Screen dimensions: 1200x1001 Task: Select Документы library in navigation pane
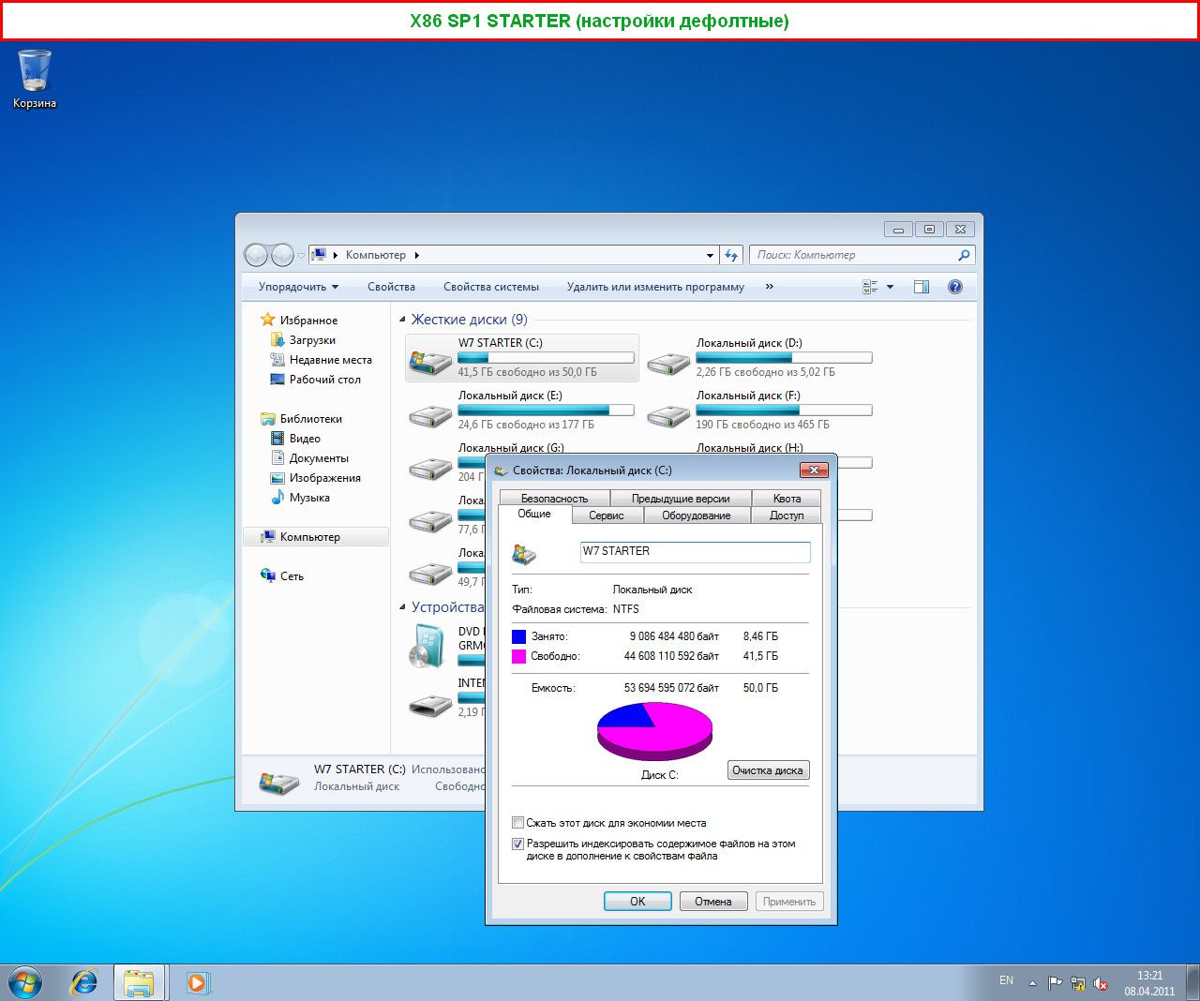(x=319, y=458)
